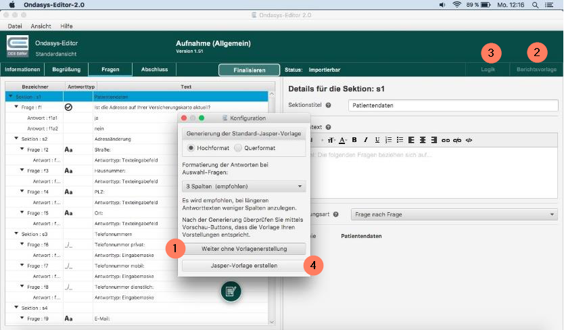Collapse the Frage f1 tree node

pos(16,107)
